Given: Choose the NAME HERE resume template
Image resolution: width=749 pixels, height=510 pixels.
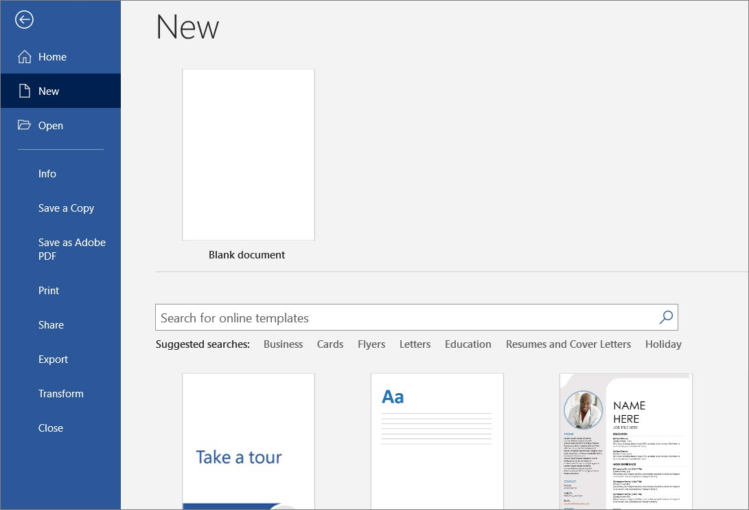Looking at the screenshot, I should (625, 441).
